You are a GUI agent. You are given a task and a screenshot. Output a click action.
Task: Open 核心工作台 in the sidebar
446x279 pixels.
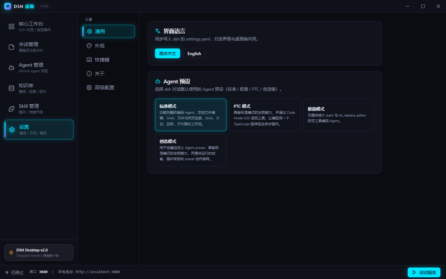[39, 27]
